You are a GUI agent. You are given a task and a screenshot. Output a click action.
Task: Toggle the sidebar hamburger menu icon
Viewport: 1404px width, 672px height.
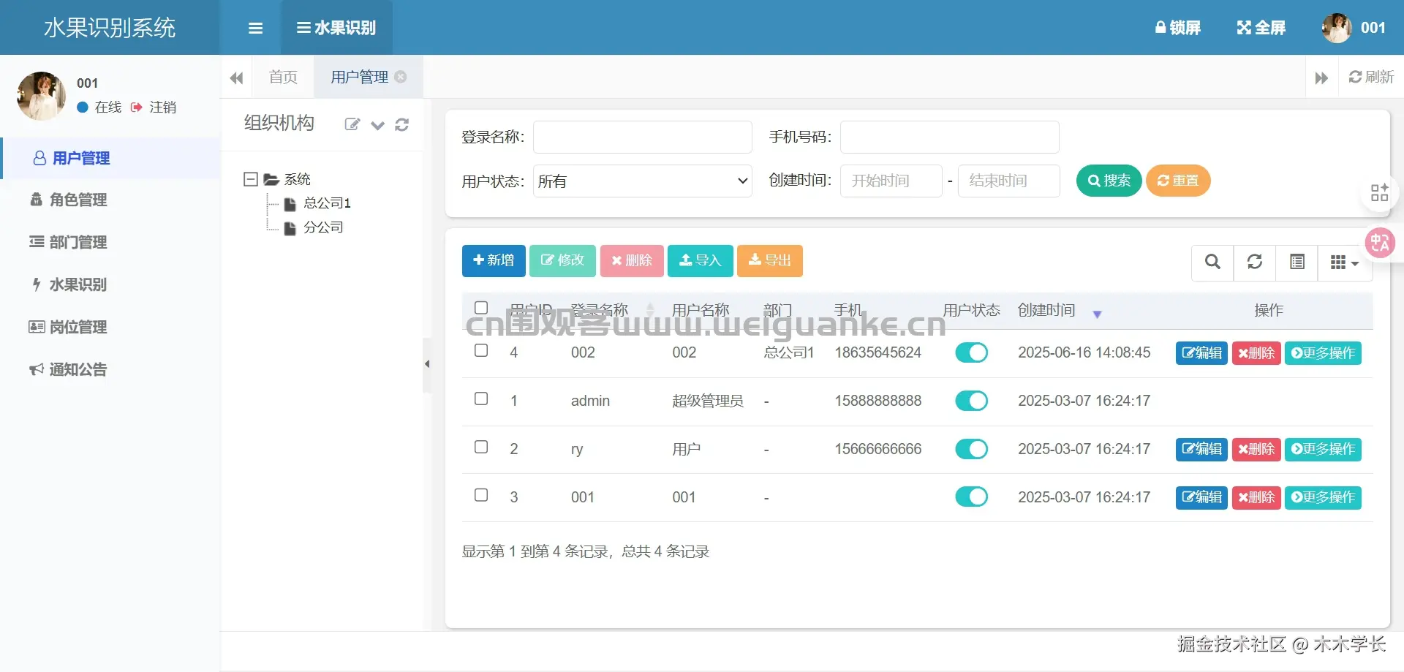click(x=255, y=28)
